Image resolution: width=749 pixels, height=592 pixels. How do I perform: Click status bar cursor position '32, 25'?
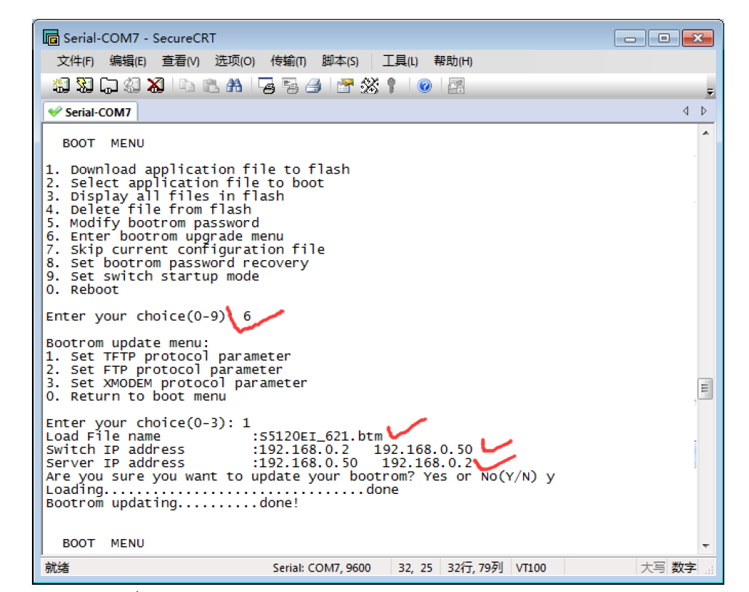(415, 567)
